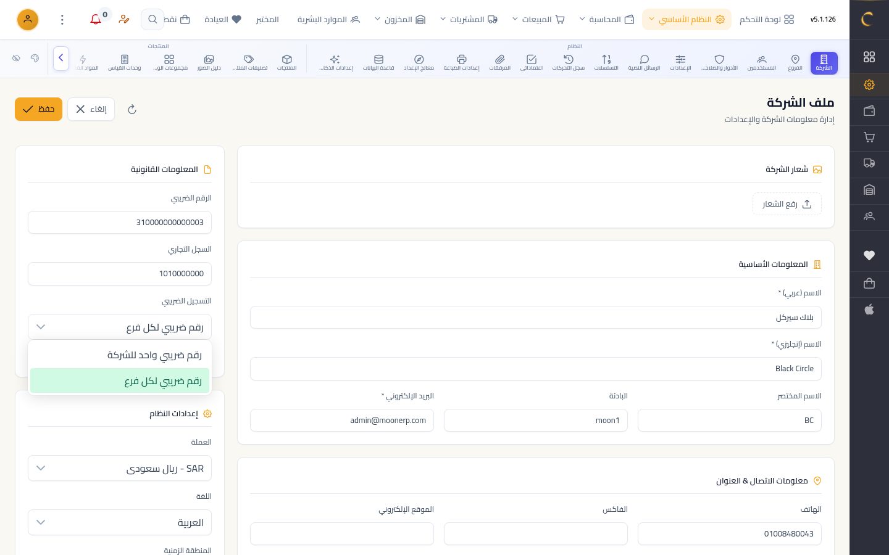Click the رفع الشعار upload logo button

click(x=787, y=204)
